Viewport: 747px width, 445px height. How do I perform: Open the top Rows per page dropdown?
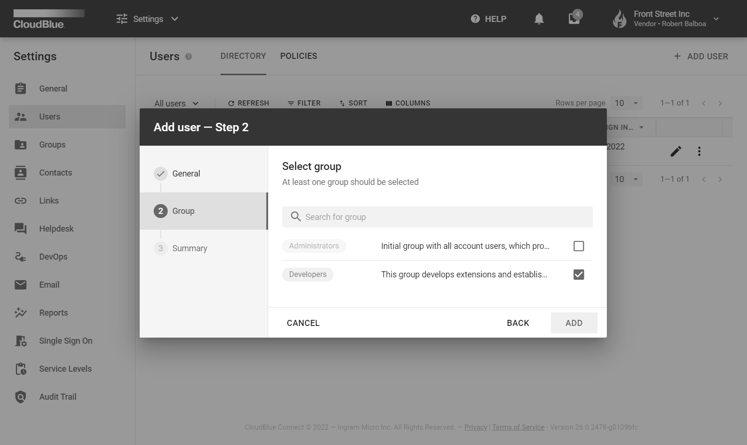point(626,103)
